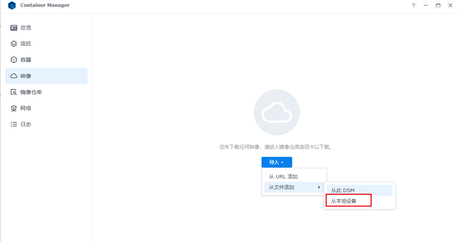Select 从本地设备 from submenu
460x242 pixels.
(x=344, y=201)
